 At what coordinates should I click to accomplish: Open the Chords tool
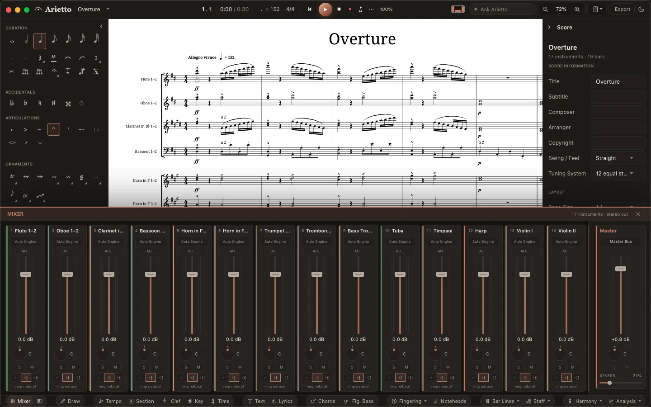coord(323,401)
